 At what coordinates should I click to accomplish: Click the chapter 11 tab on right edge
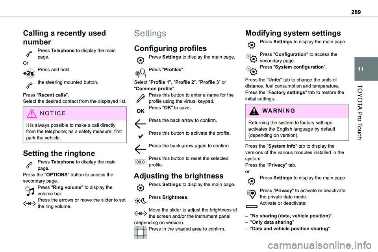[x=369, y=69]
